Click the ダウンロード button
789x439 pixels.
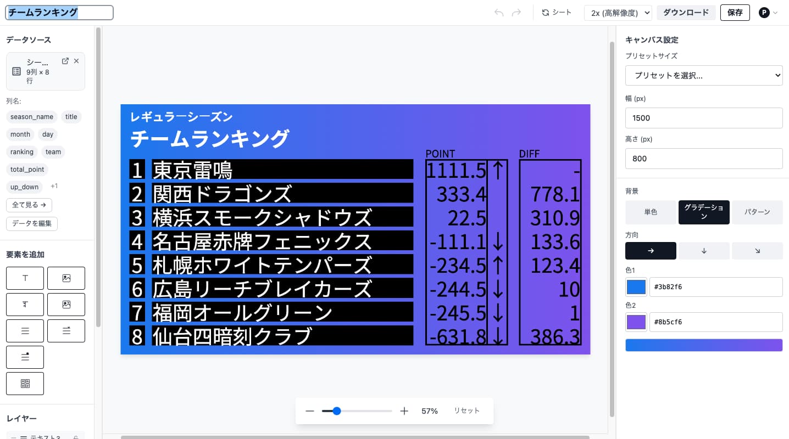686,13
